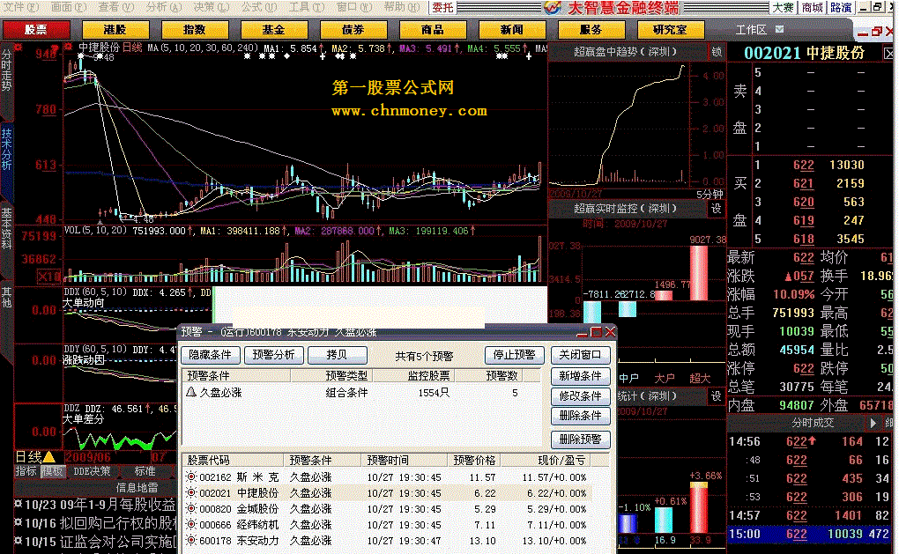Image resolution: width=899 pixels, height=554 pixels.
Task: Click the sun icon next to 002021 中捷股份
Action: click(191, 492)
